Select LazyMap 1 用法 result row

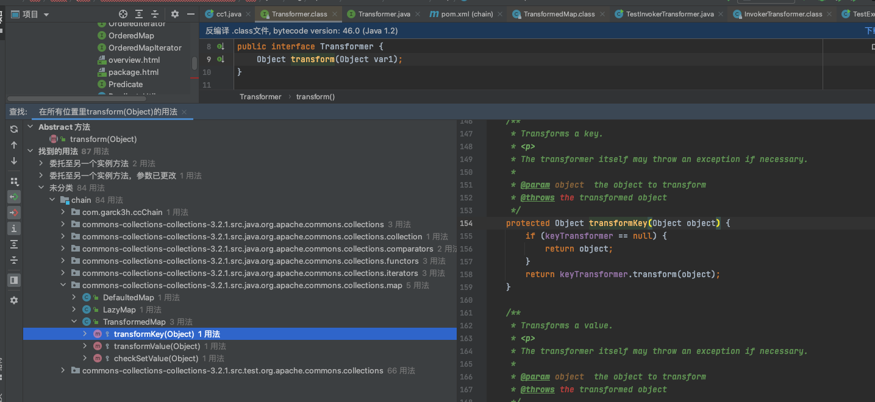[240, 309]
